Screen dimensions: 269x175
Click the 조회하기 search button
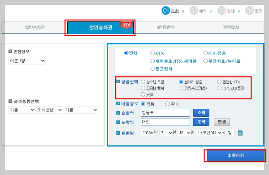pos(235,155)
